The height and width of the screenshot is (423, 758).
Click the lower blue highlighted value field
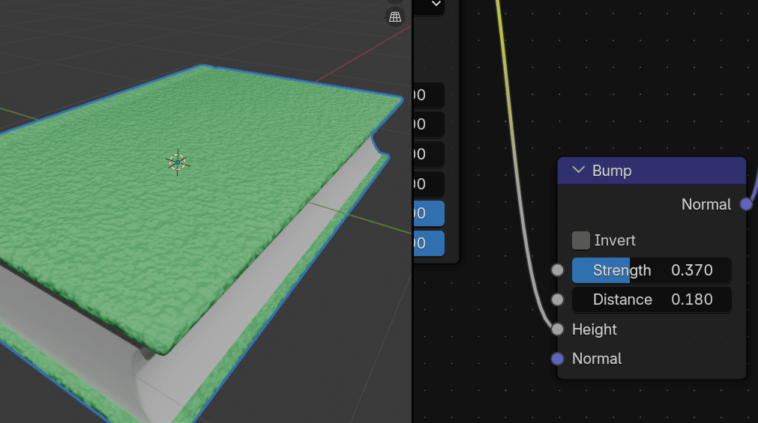click(429, 243)
